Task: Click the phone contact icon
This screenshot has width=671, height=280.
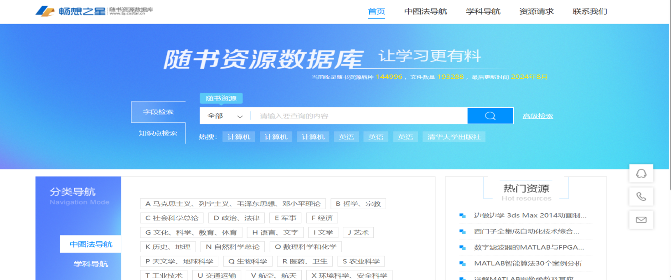Action: [641, 196]
